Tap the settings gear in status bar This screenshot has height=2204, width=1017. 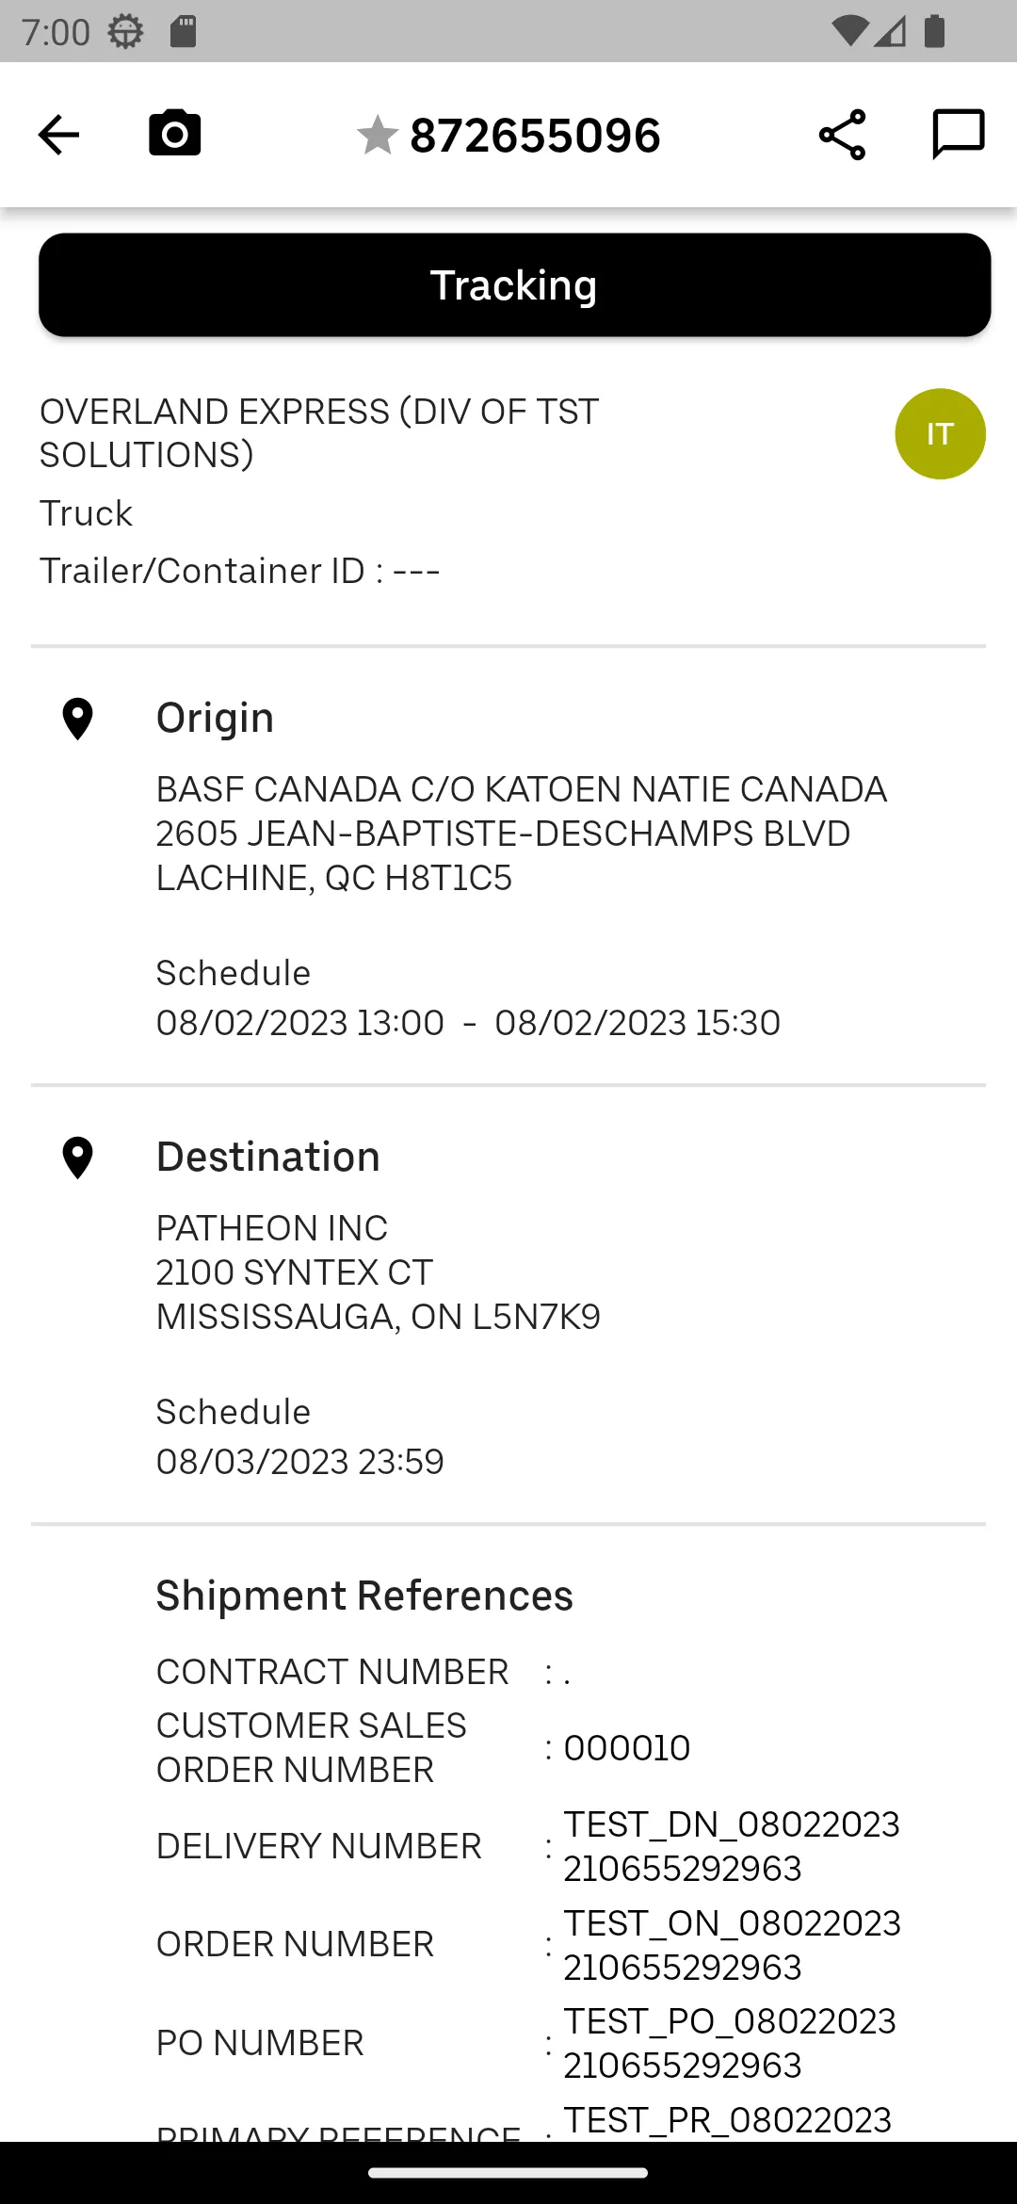[125, 32]
